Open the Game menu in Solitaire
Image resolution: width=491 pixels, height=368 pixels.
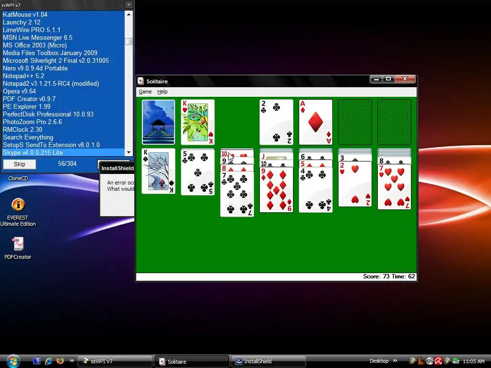pyautogui.click(x=145, y=92)
